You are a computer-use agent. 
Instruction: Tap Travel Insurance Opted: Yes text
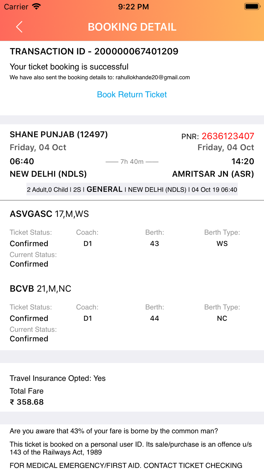pos(58,378)
